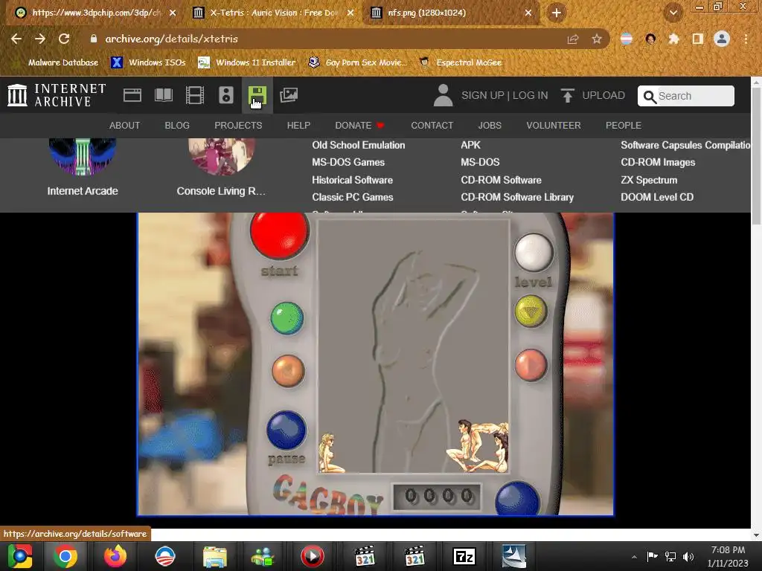
Task: Open the VOLUNTEER menu item
Action: tap(554, 125)
